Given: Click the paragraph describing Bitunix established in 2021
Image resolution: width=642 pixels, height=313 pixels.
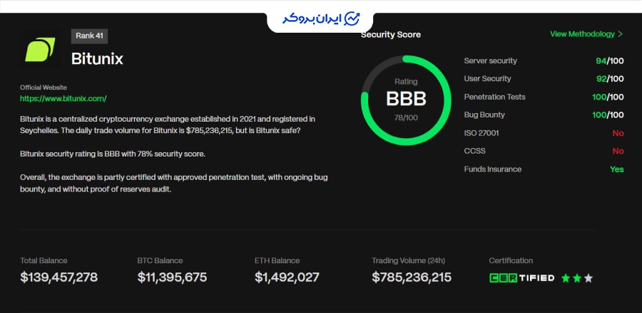Looking at the screenshot, I should coord(168,125).
